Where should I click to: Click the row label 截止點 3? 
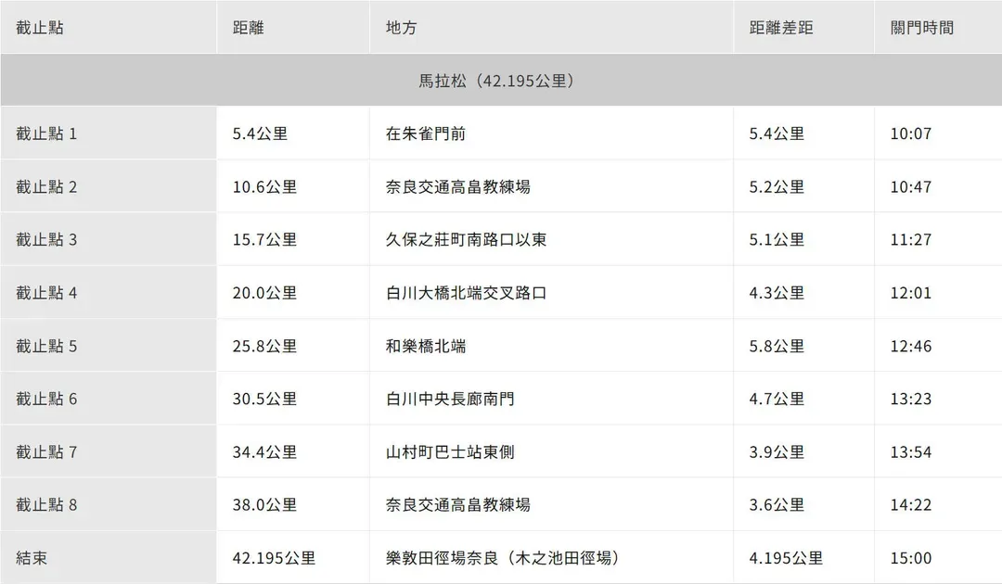46,239
